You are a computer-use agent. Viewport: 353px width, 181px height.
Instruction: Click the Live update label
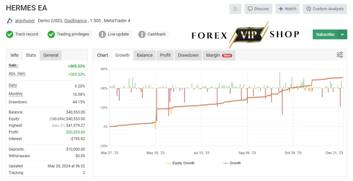pyautogui.click(x=118, y=34)
